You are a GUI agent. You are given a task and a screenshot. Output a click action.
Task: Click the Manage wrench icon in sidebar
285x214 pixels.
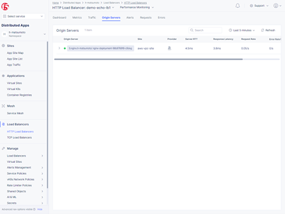point(3,149)
